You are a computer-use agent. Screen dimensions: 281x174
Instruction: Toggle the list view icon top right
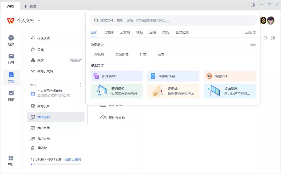(273, 38)
